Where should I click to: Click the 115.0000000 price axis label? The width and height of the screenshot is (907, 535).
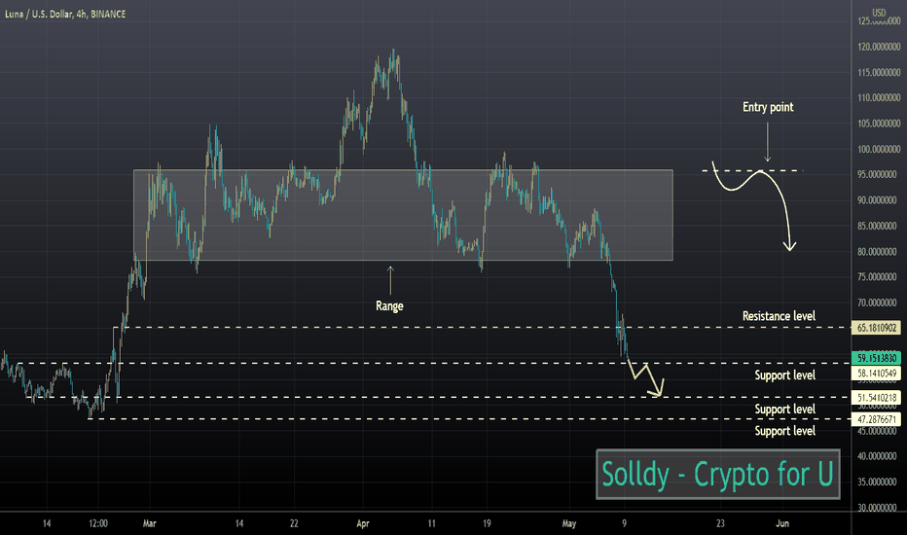coord(879,72)
